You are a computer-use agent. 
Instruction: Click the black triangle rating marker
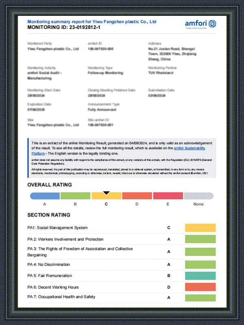(106, 193)
